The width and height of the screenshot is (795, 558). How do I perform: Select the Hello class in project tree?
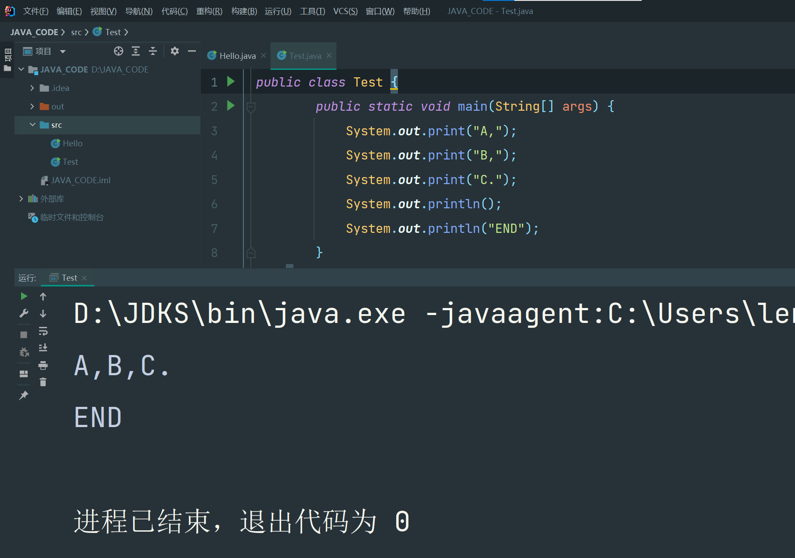(x=67, y=143)
